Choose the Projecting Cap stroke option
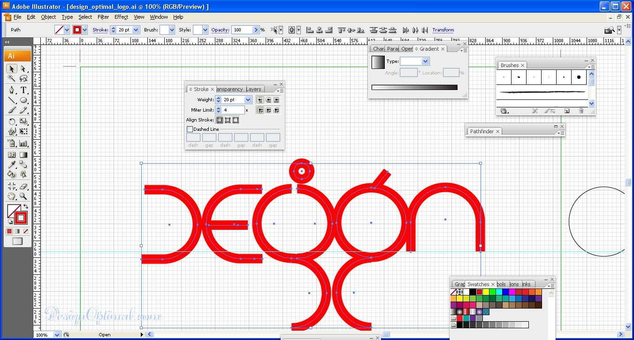 (x=276, y=99)
